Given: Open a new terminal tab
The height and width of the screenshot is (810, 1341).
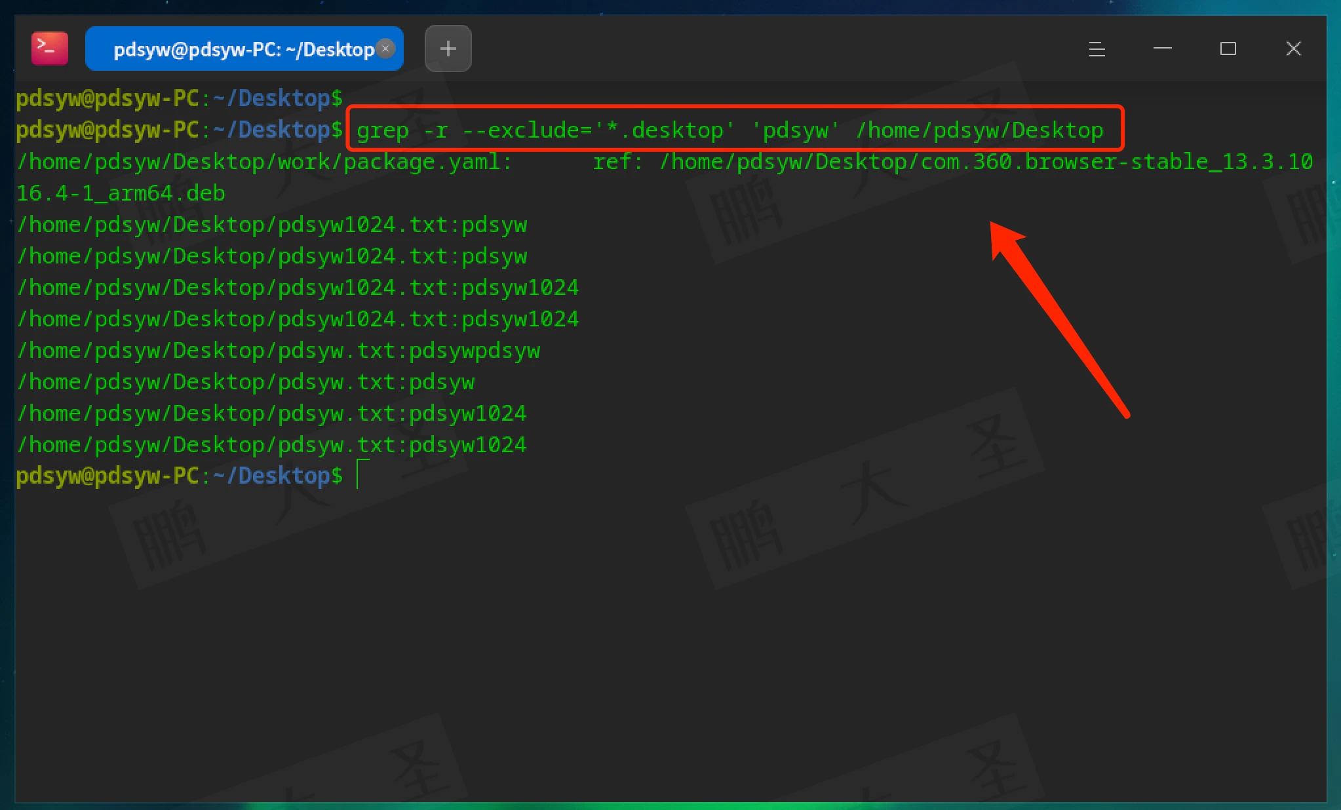Looking at the screenshot, I should pyautogui.click(x=448, y=48).
